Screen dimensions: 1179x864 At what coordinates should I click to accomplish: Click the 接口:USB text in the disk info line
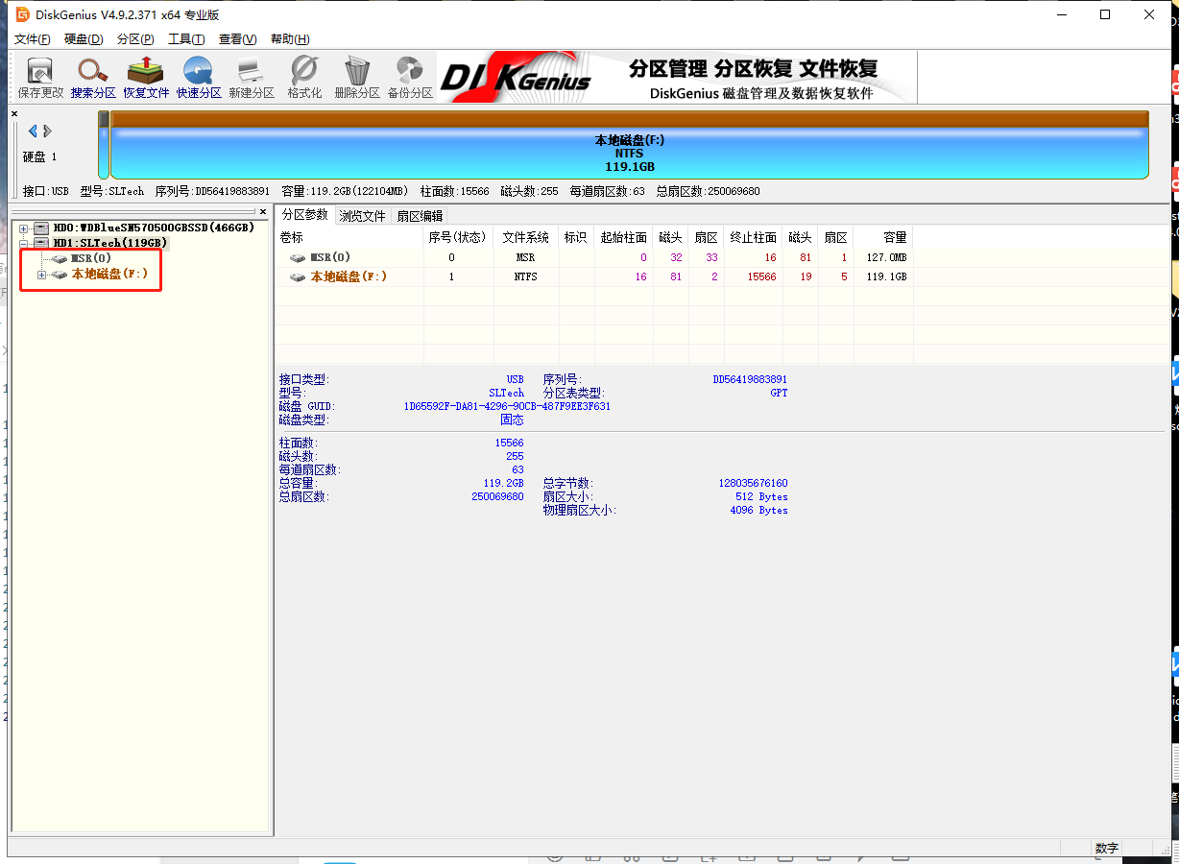pos(46,191)
